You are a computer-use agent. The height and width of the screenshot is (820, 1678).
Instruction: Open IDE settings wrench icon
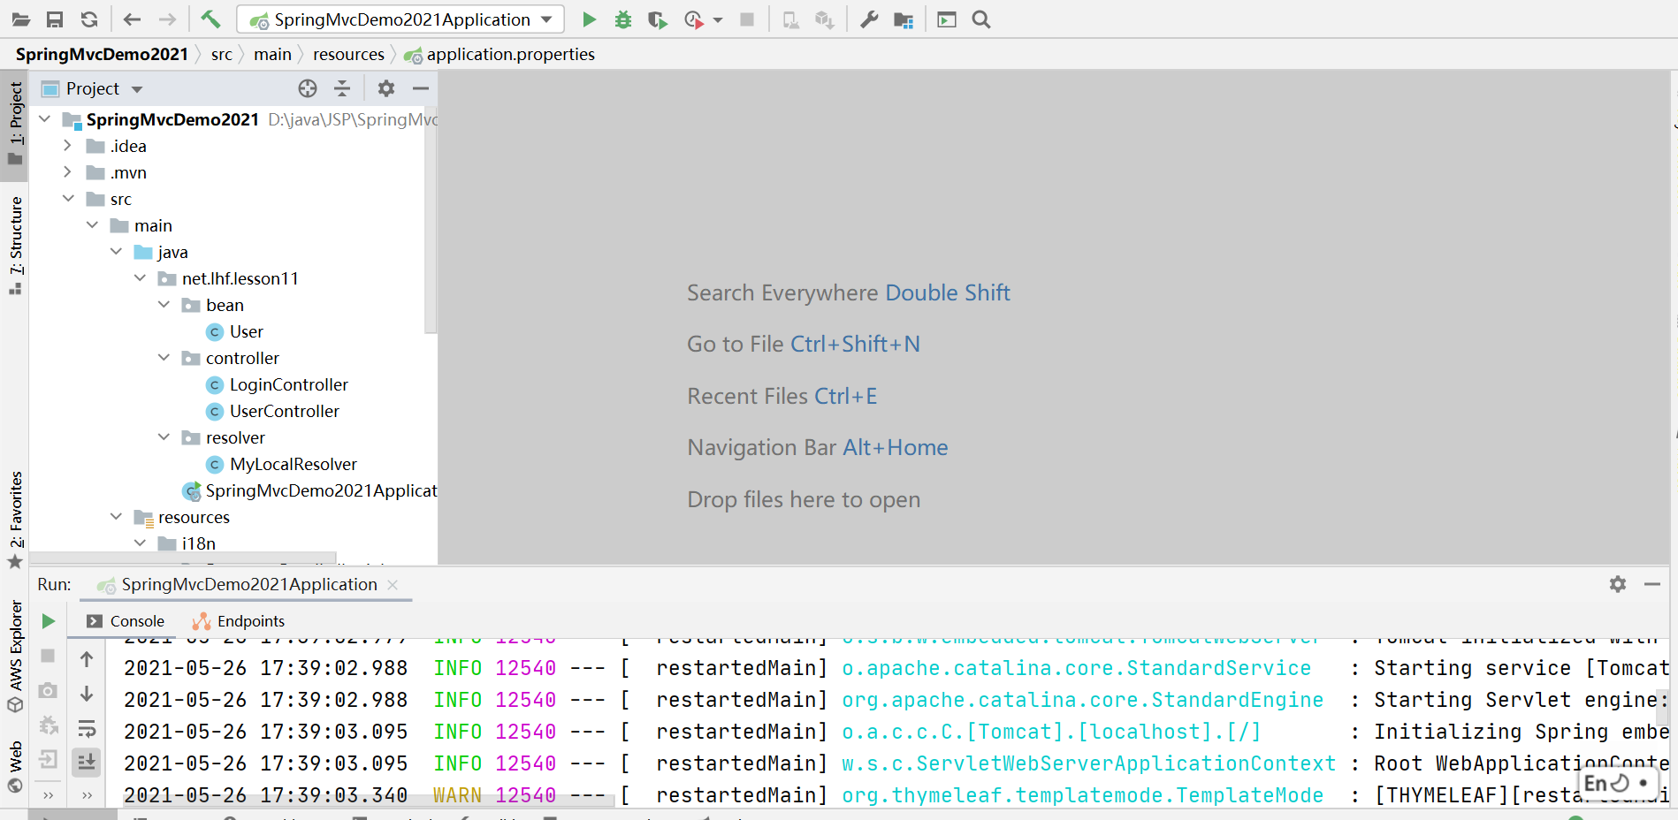point(869,19)
